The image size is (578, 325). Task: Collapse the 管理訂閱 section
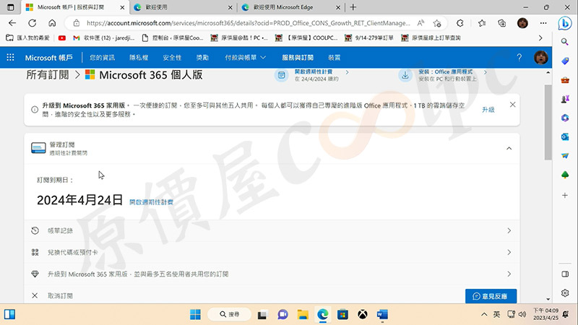pos(509,149)
